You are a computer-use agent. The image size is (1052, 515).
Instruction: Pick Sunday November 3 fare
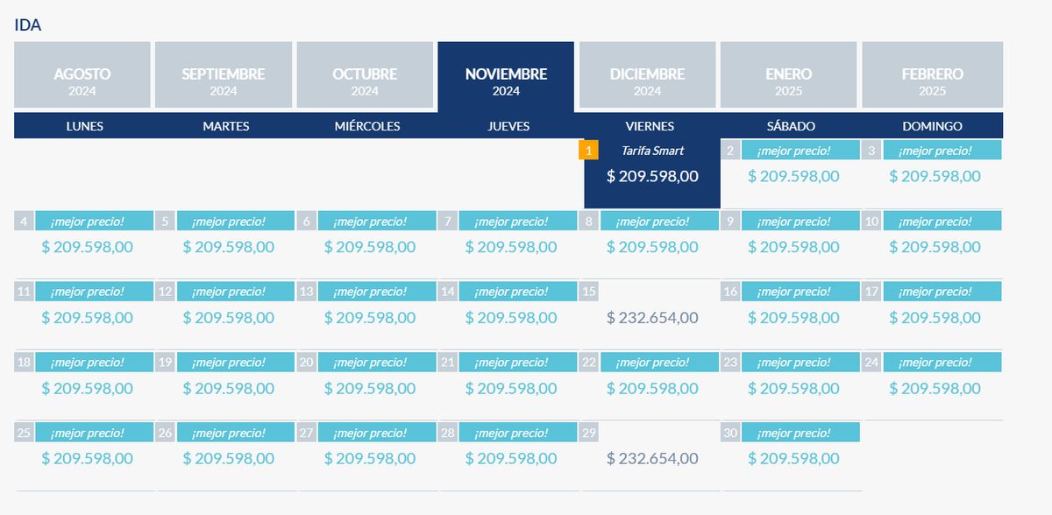point(935,176)
